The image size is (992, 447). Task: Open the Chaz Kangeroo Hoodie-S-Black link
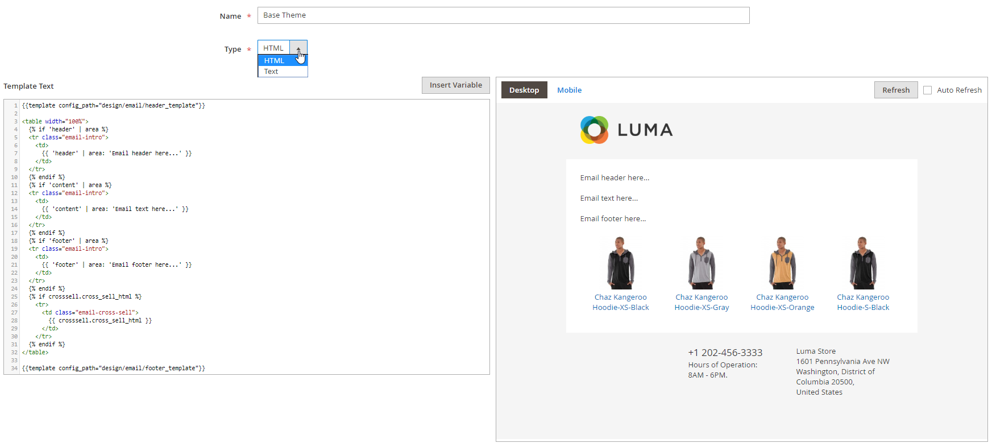click(863, 302)
